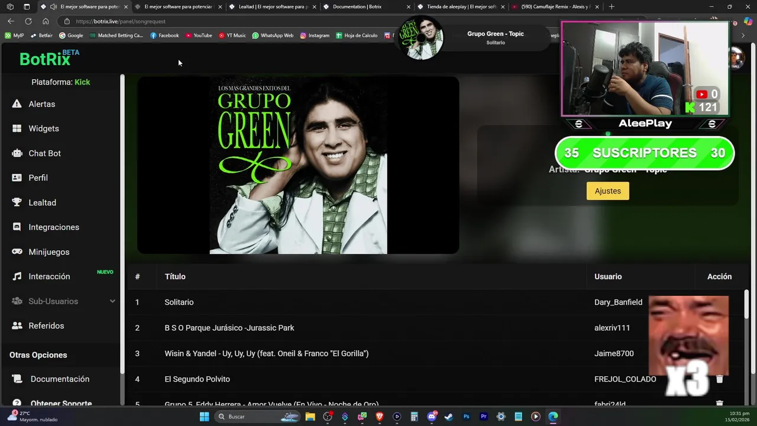Open the Widgets grid icon
This screenshot has height=426, width=757.
[17, 128]
